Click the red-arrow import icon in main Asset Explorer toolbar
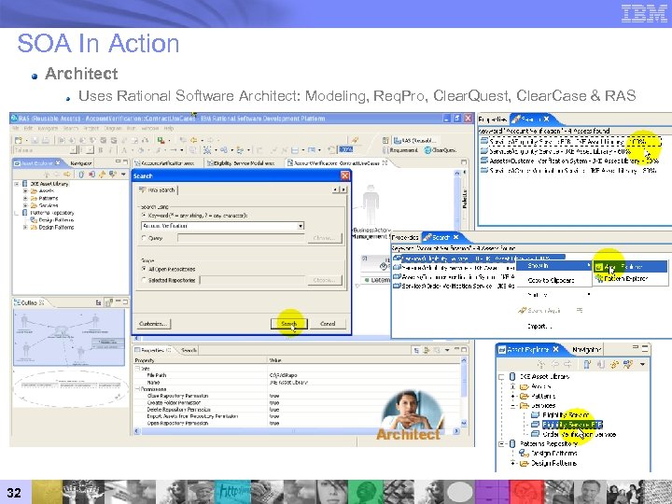 click(x=91, y=174)
